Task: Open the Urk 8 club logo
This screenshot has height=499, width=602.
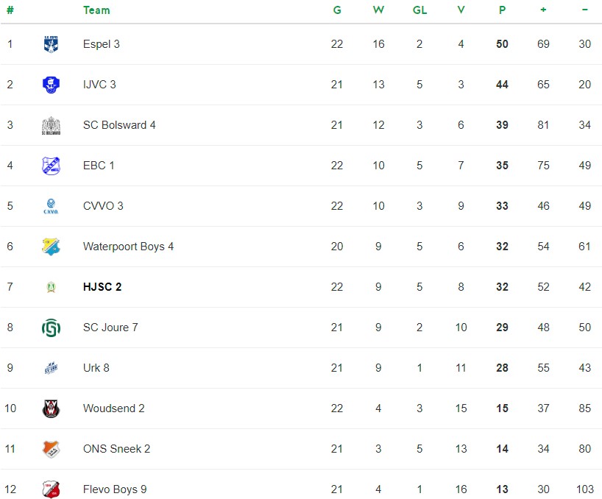Action: coord(51,368)
